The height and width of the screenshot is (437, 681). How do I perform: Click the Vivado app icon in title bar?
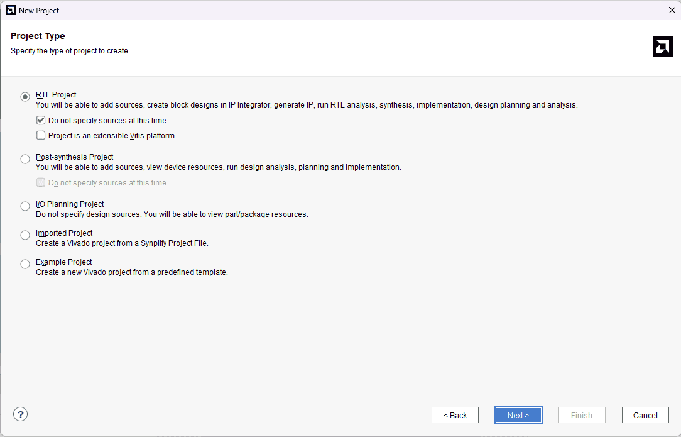tap(10, 10)
